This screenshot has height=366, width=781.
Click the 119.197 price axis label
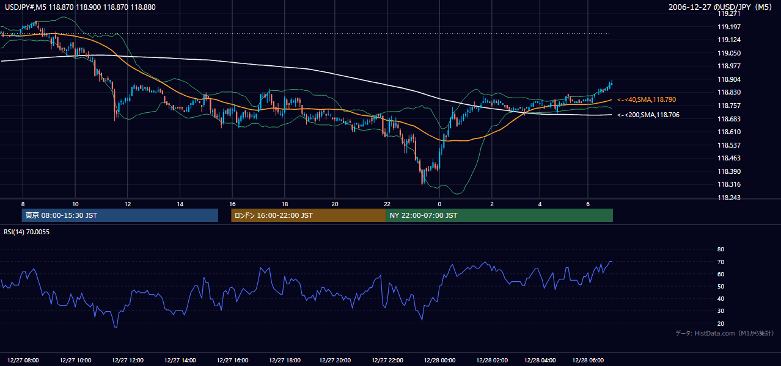click(x=728, y=27)
